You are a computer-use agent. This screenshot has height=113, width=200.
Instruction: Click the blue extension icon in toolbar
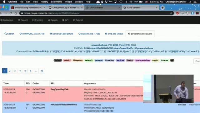click(192, 13)
